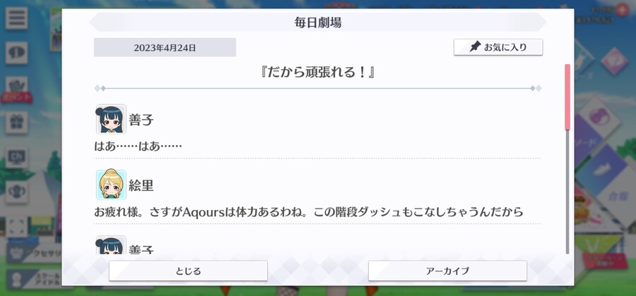636x296 pixels.
Task: Click the 2023年4月24日 date field
Action: coord(165,47)
